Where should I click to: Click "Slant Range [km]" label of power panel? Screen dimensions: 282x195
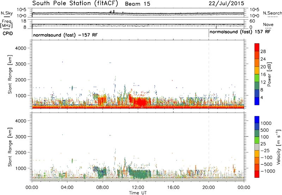[x=10, y=74]
